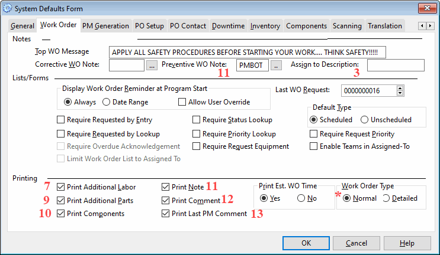Focus the Assign to Description field

(x=396, y=65)
